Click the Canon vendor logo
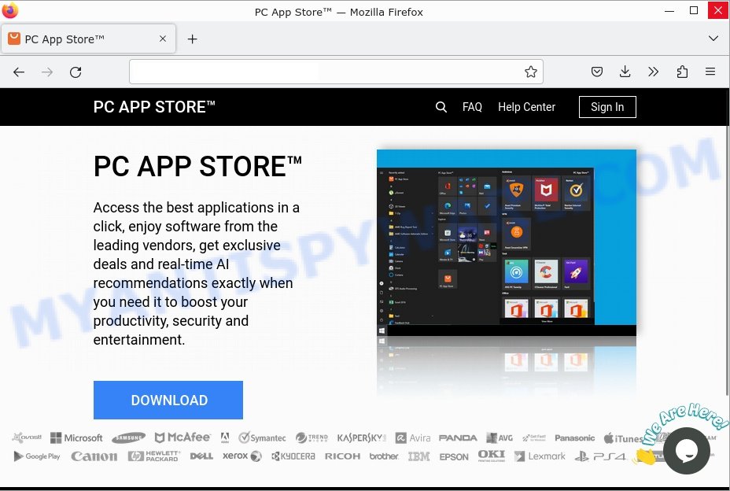 (x=94, y=456)
